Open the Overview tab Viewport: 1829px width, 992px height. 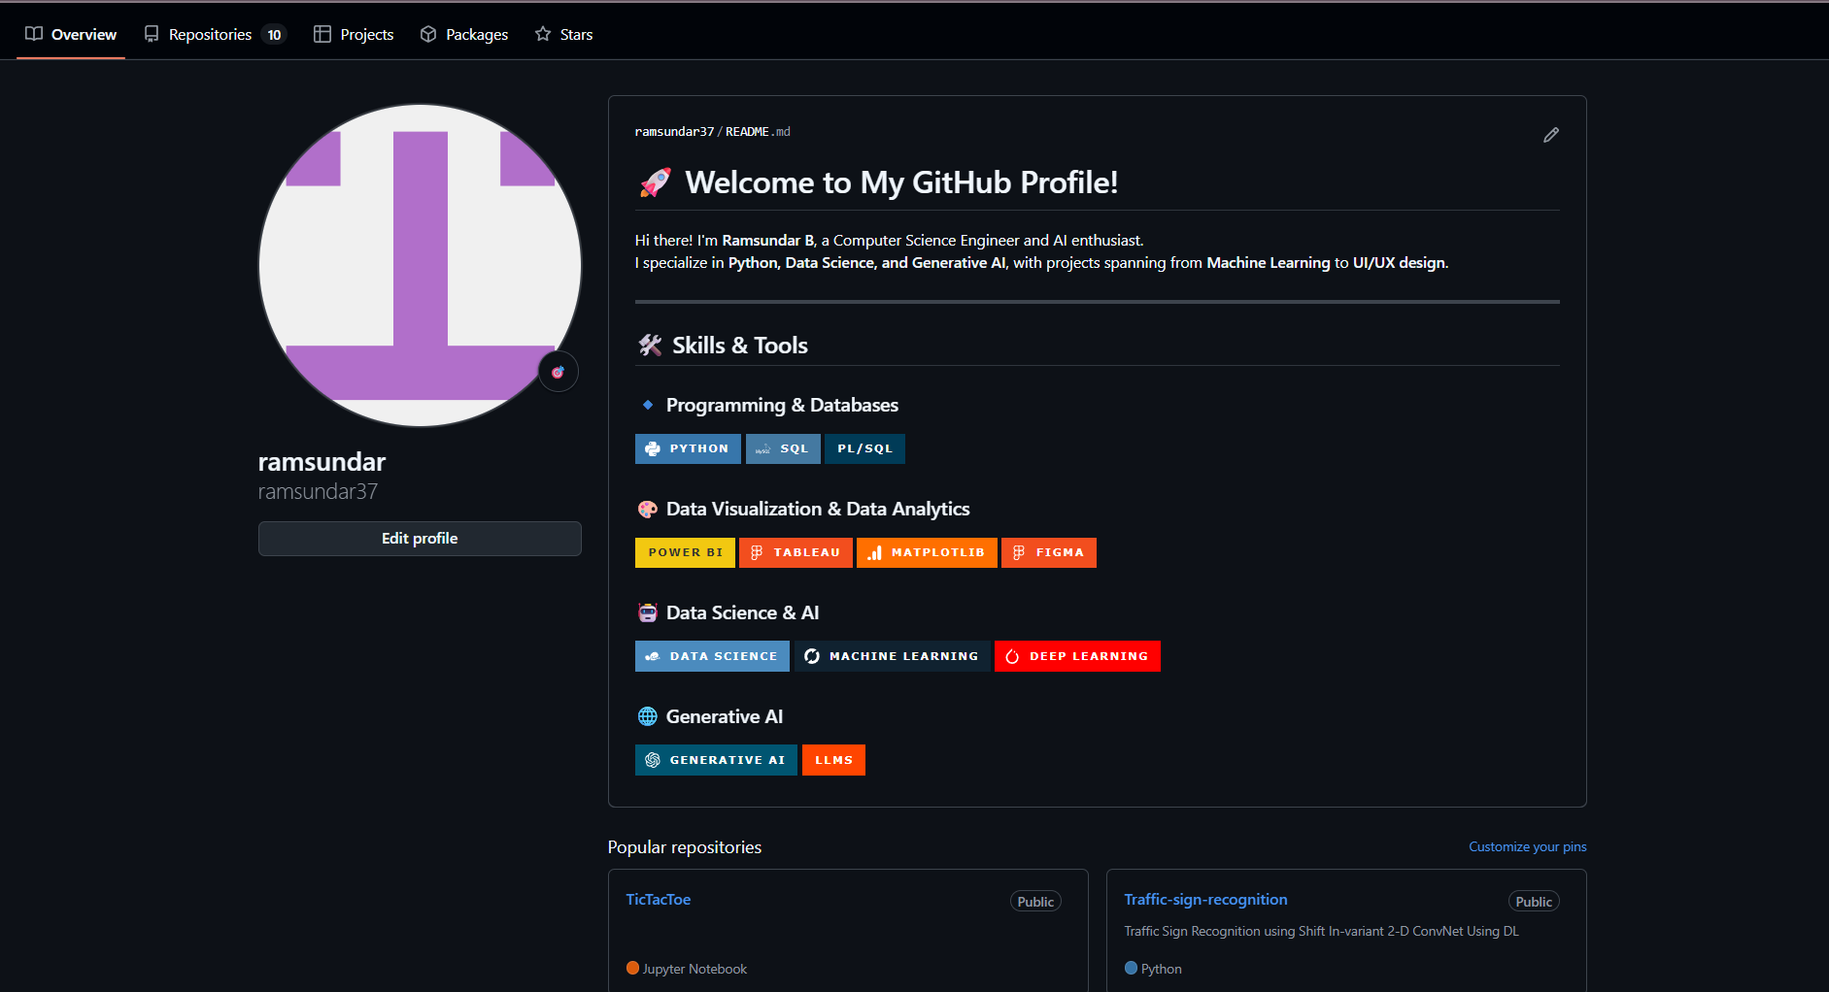(71, 34)
